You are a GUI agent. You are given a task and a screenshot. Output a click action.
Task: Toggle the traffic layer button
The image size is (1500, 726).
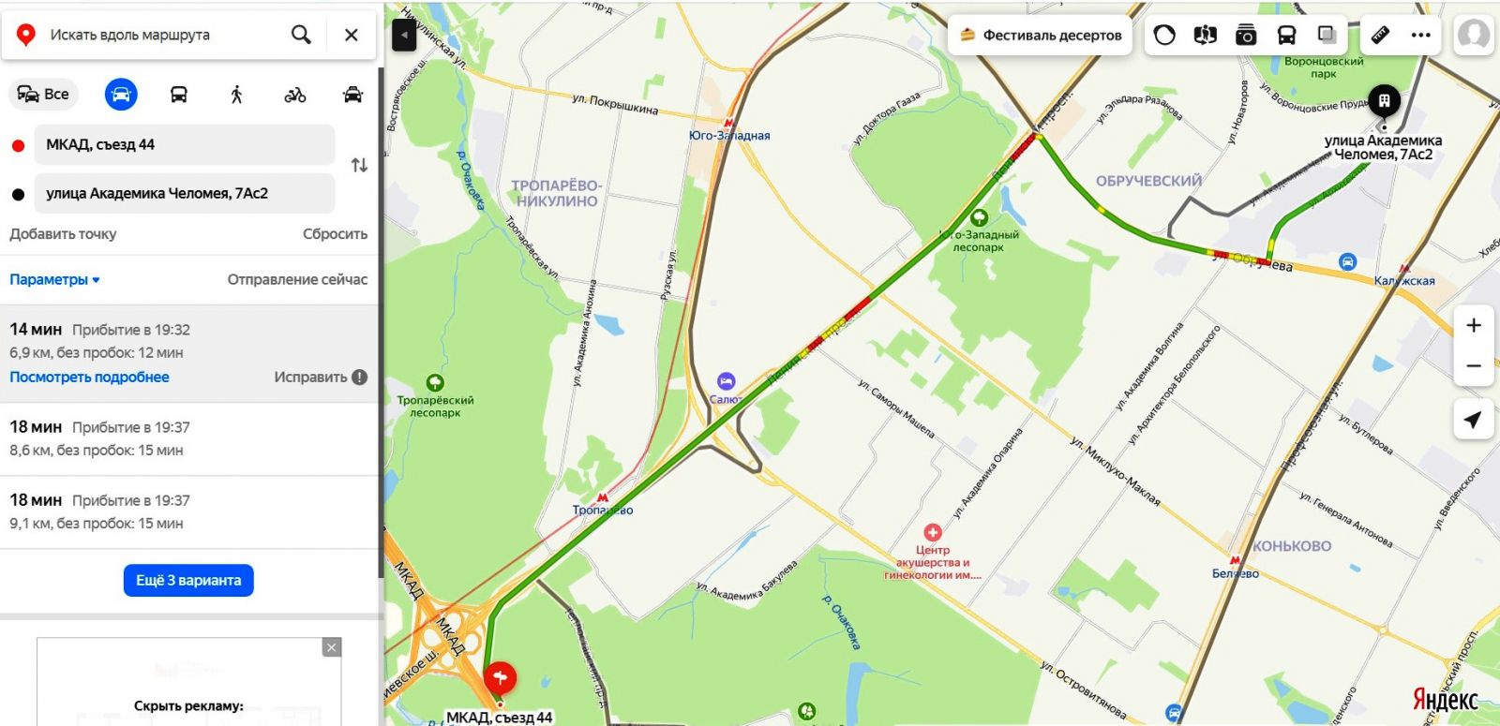1164,36
